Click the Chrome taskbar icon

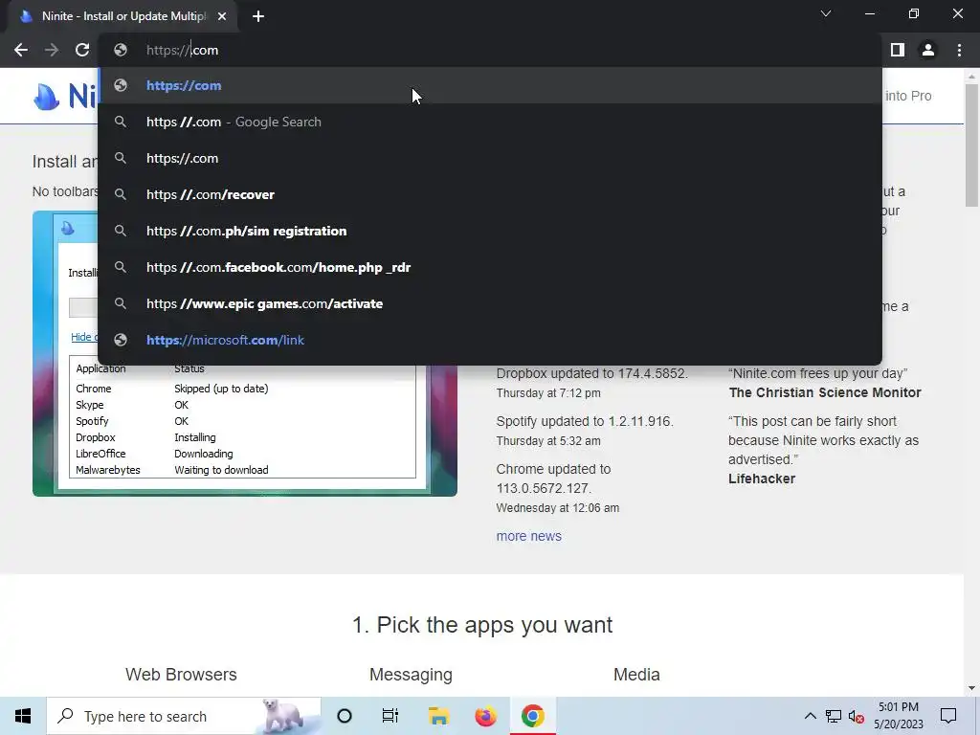(x=532, y=716)
